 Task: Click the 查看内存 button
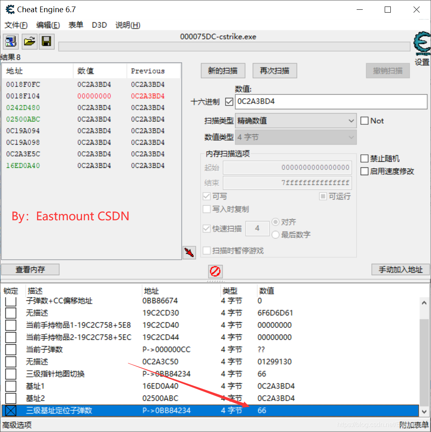30,269
